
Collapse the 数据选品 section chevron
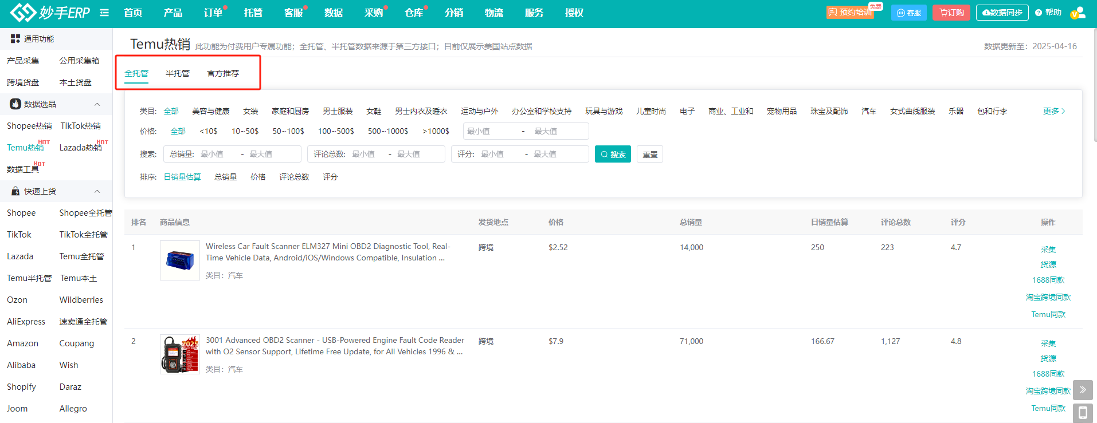[x=97, y=104]
